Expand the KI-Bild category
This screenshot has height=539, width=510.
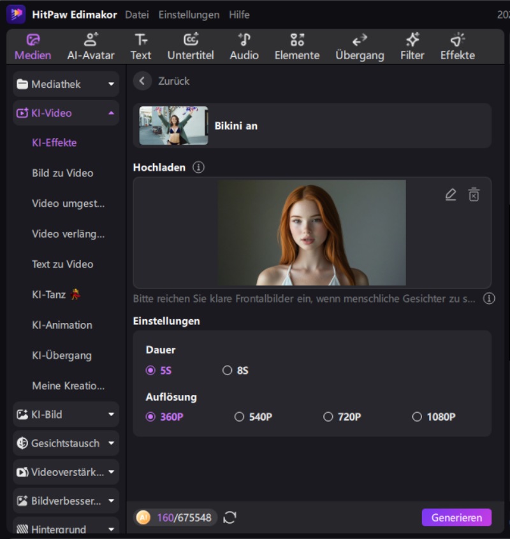coord(66,414)
